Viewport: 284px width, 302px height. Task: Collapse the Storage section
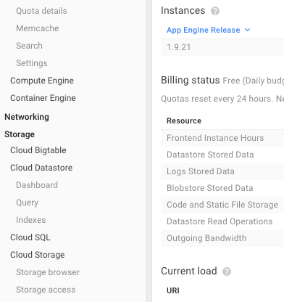[x=20, y=134]
